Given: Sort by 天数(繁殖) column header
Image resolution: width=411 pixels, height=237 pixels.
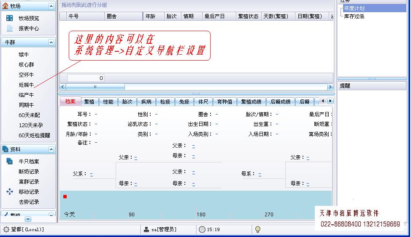Looking at the screenshot, I should [x=278, y=16].
